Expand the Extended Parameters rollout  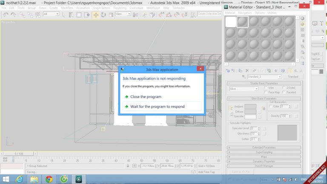(x=264, y=147)
